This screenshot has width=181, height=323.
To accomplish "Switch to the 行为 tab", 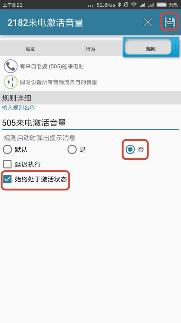I will [91, 49].
